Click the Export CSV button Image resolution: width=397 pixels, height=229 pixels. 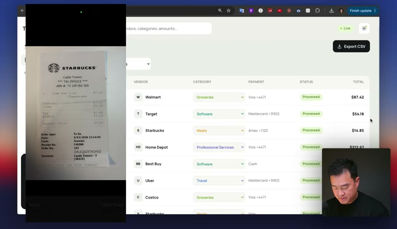click(x=351, y=46)
